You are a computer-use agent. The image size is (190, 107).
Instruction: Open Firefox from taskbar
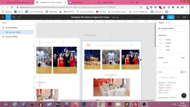(75, 104)
